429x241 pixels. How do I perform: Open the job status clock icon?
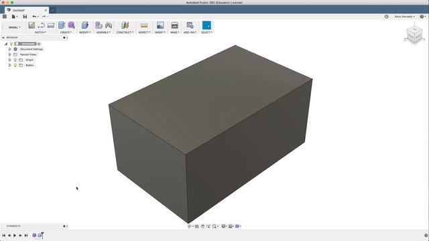tap(386, 17)
